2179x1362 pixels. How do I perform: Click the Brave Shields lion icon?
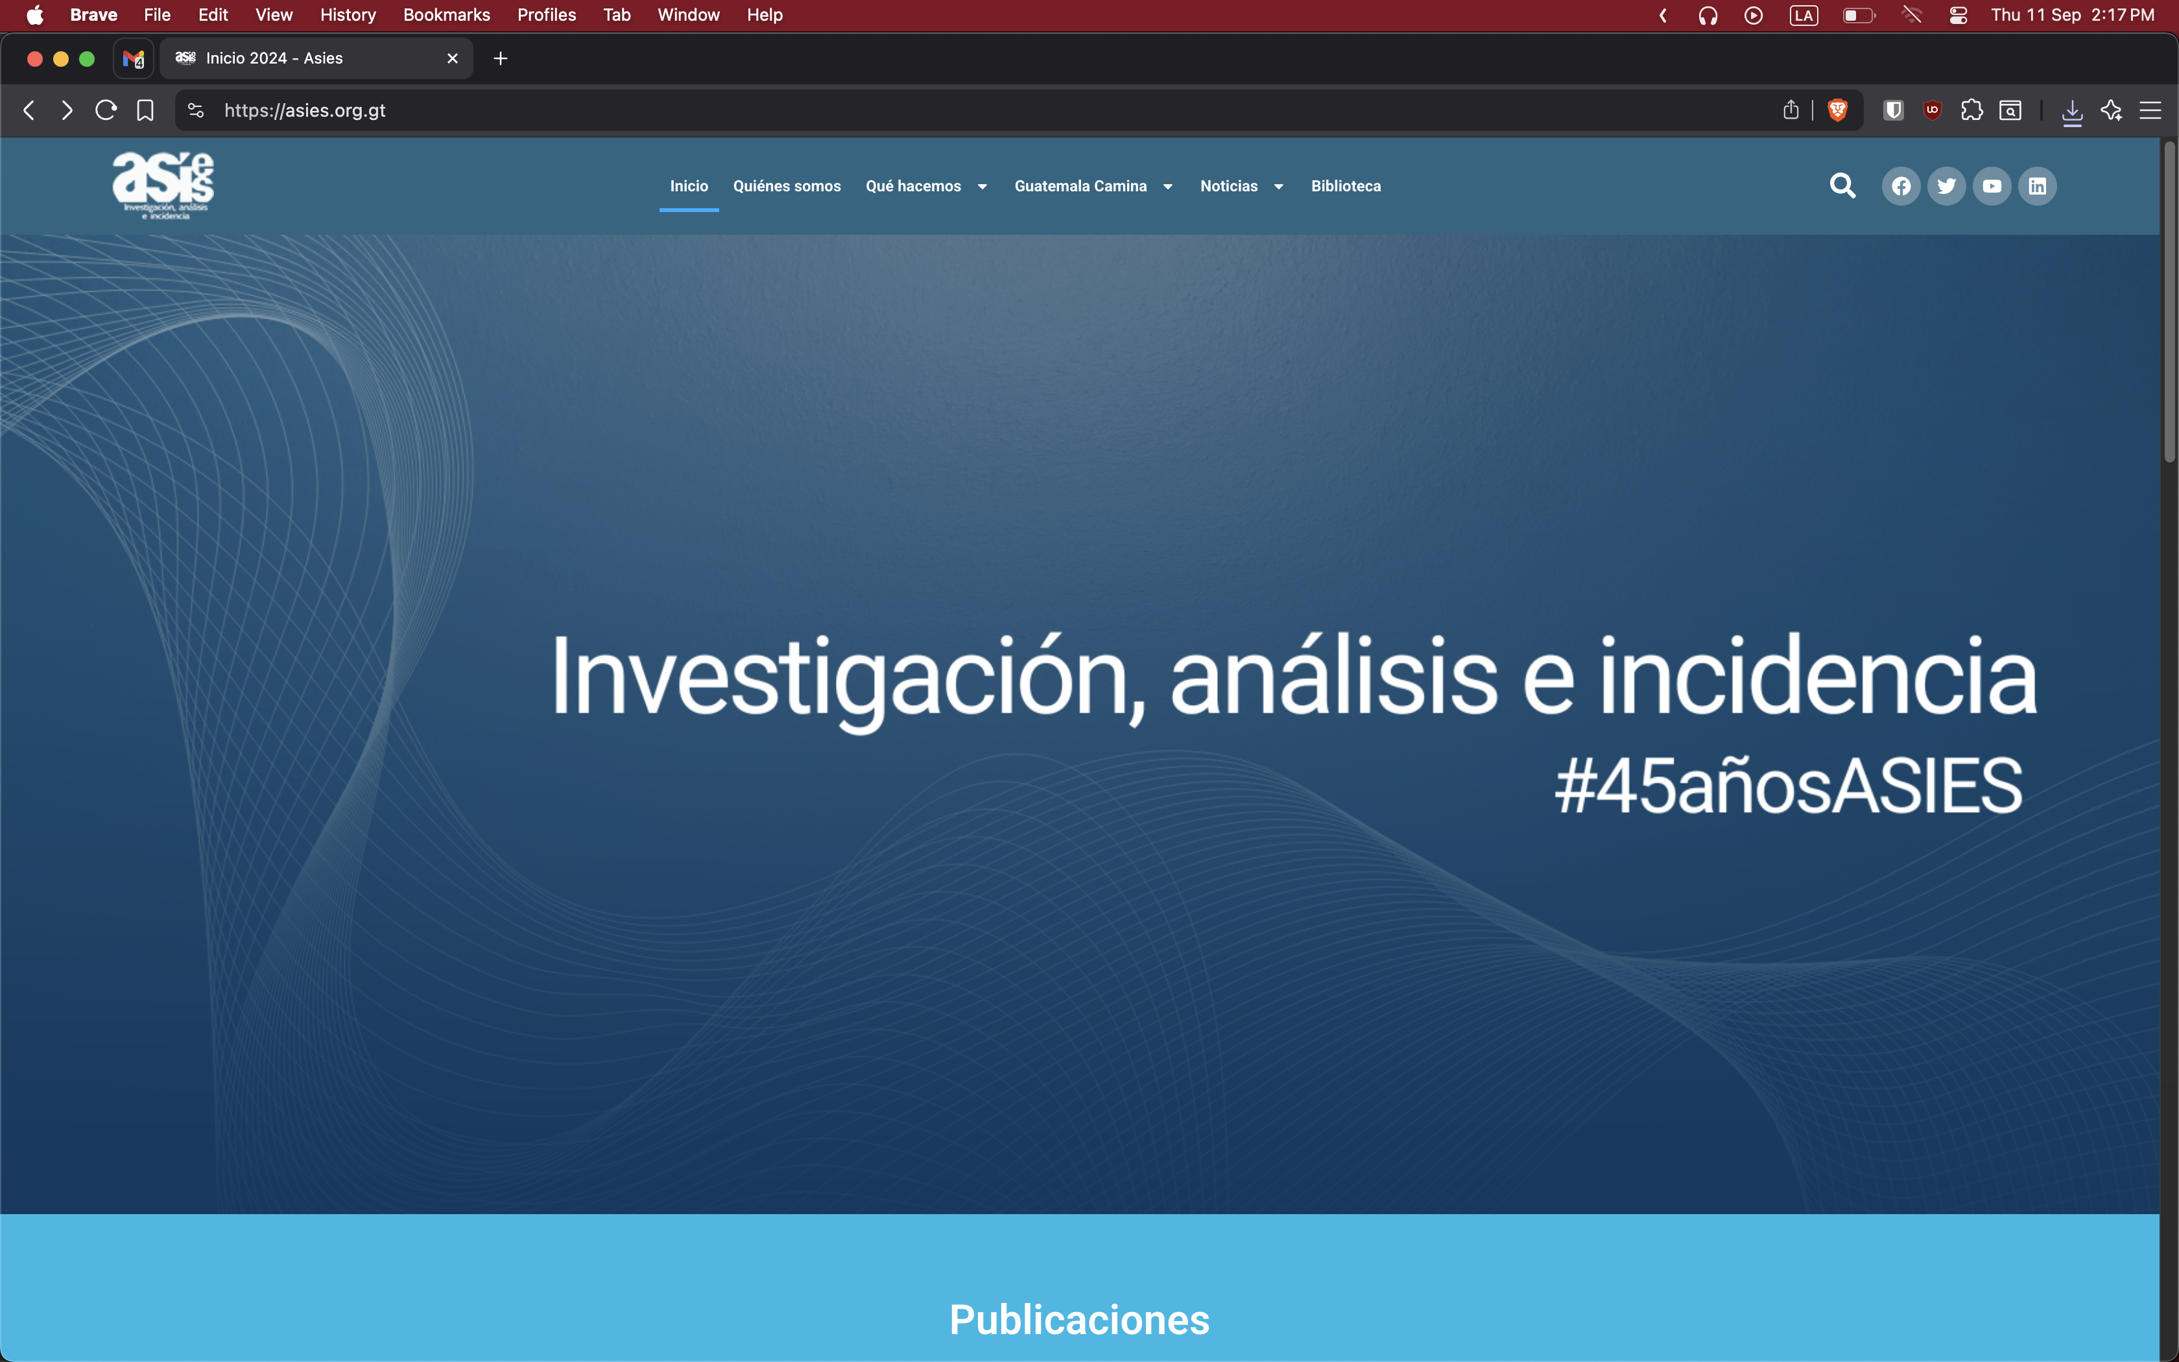pos(1838,110)
